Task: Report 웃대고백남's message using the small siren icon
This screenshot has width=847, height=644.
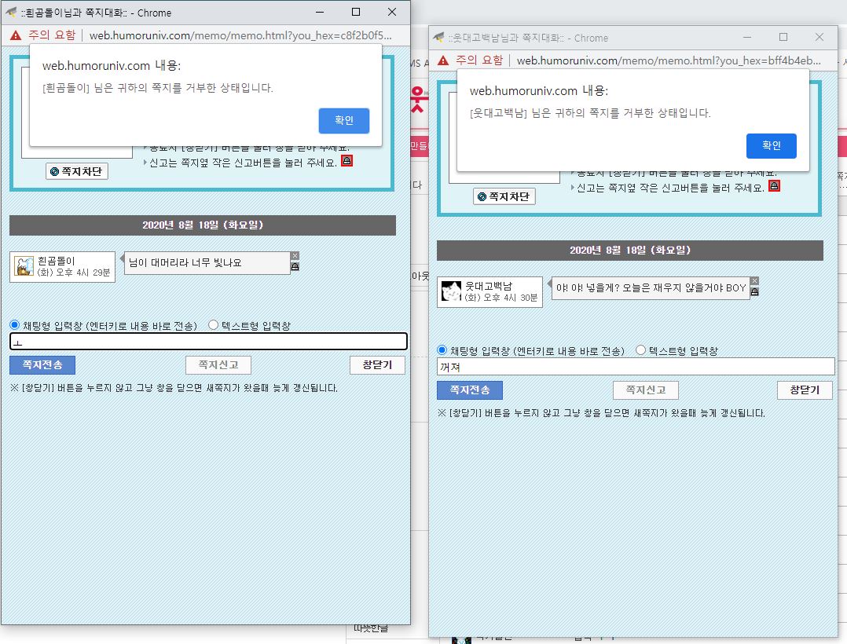Action: (754, 292)
